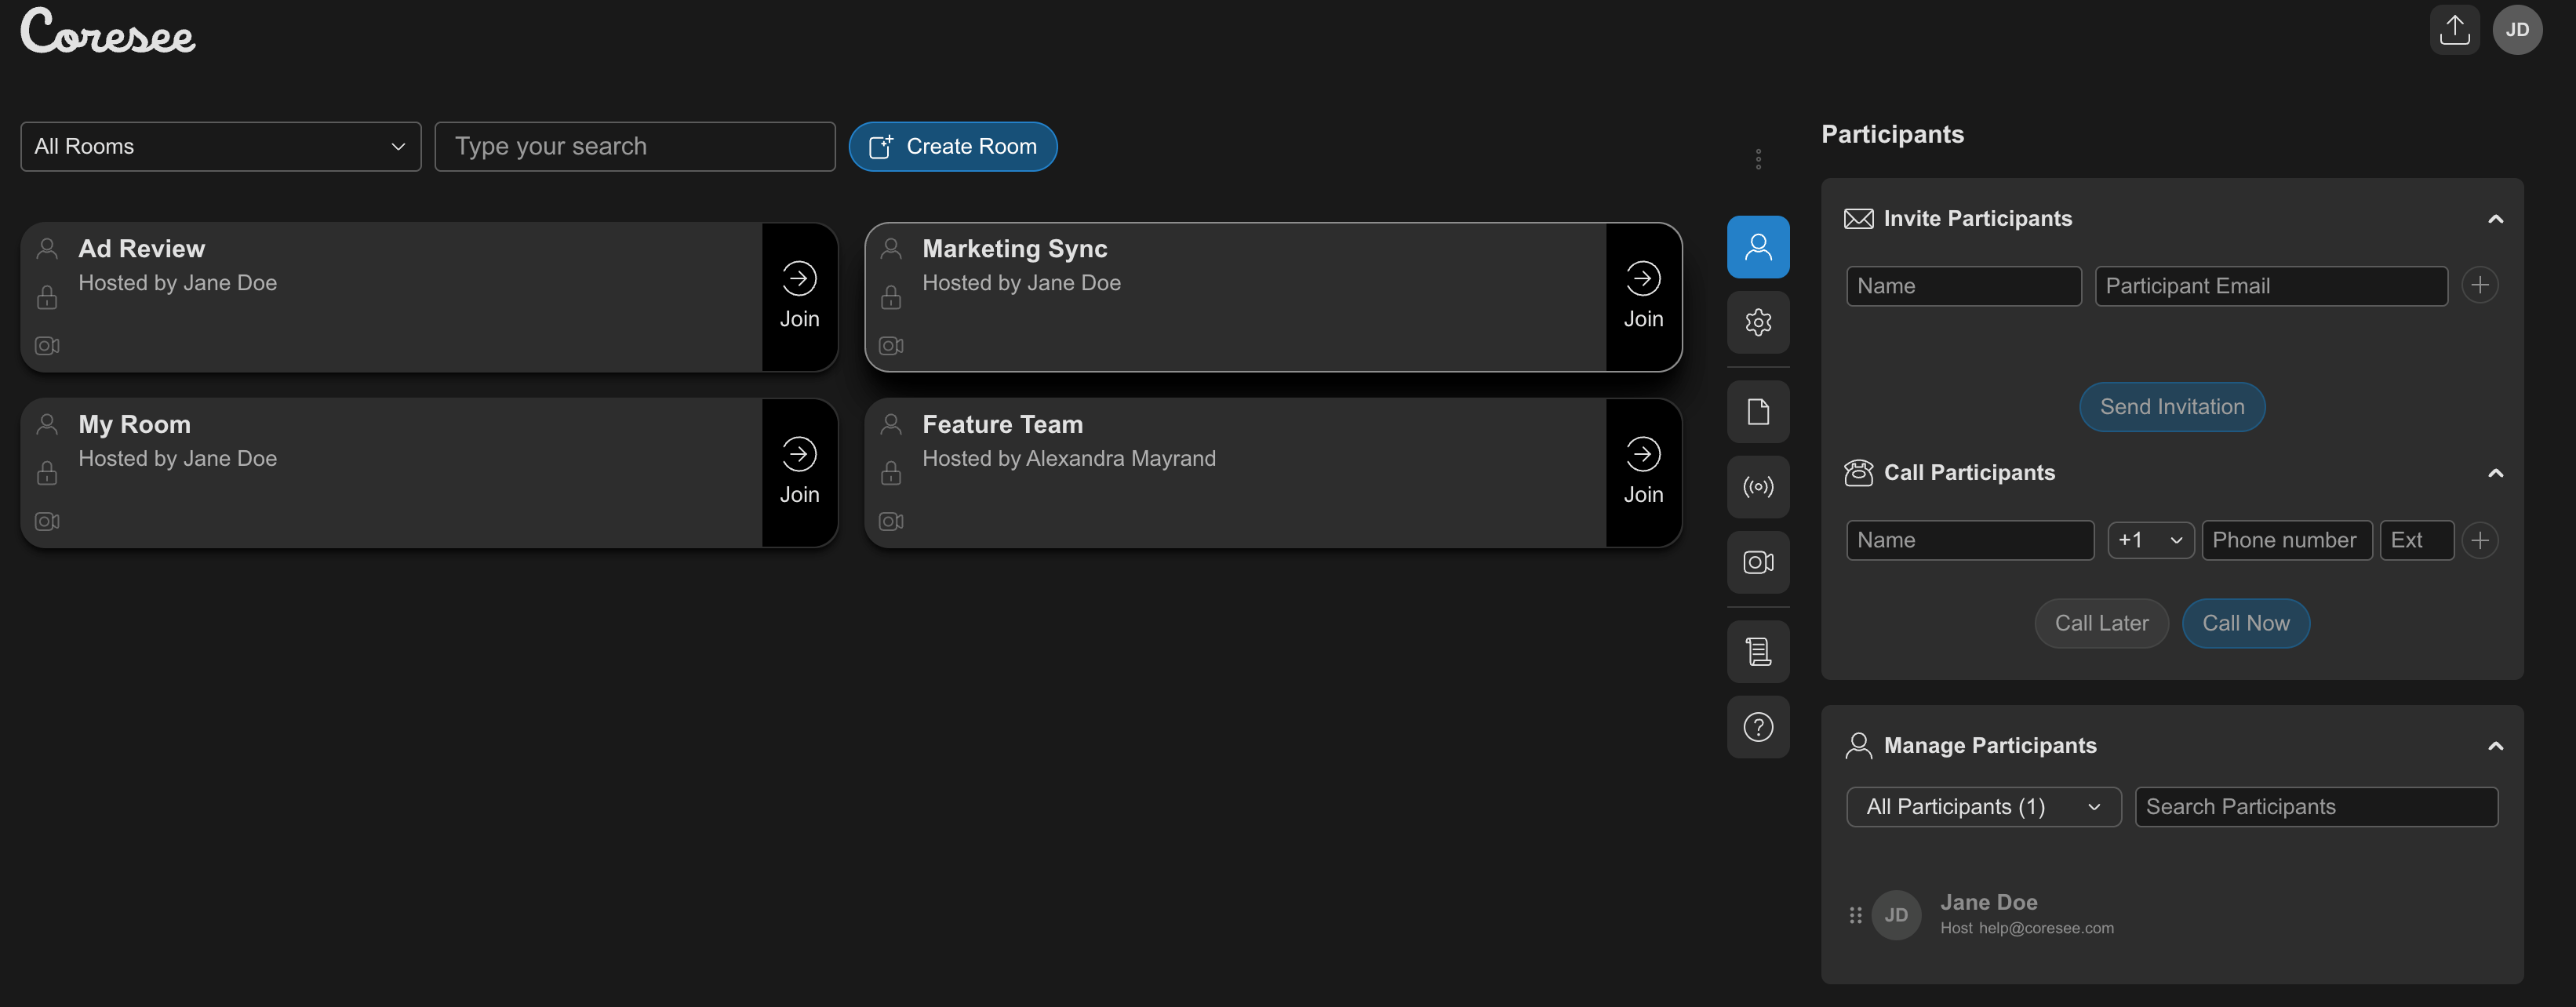This screenshot has height=1007, width=2576.
Task: Click the telephone icon beside Call Participants
Action: click(1859, 473)
